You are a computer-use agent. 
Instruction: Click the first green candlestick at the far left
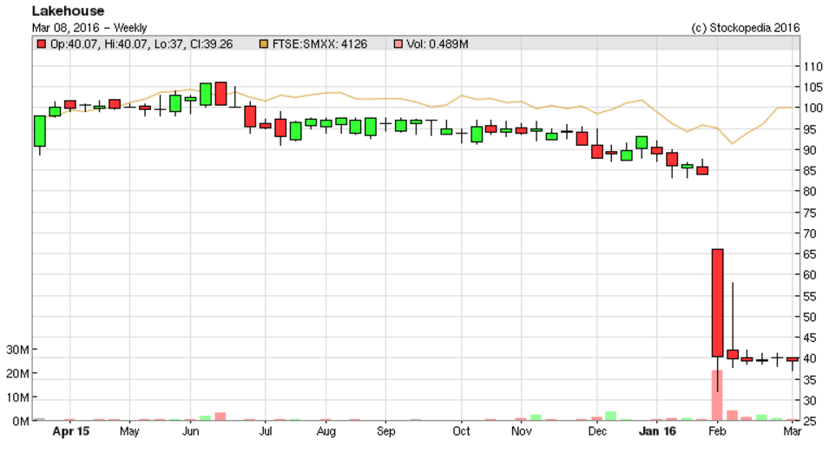pyautogui.click(x=40, y=131)
